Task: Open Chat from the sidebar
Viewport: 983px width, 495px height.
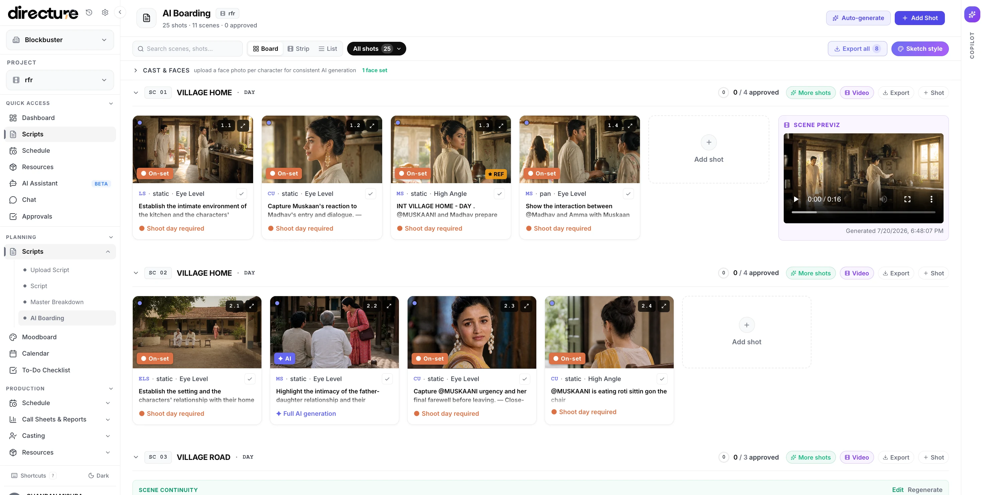Action: (x=60, y=200)
